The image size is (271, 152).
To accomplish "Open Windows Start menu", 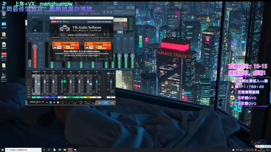I will point(2,150).
